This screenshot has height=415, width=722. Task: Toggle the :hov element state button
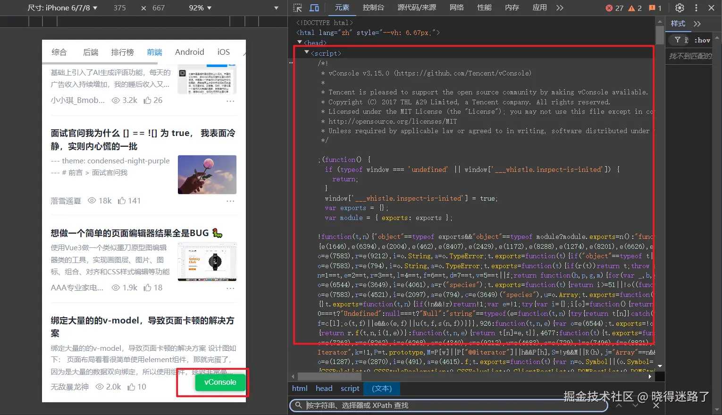[702, 40]
